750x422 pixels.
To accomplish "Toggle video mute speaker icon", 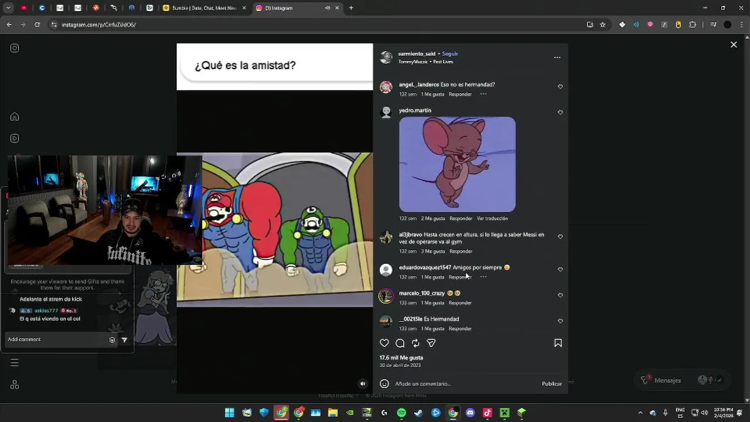I will tap(363, 384).
